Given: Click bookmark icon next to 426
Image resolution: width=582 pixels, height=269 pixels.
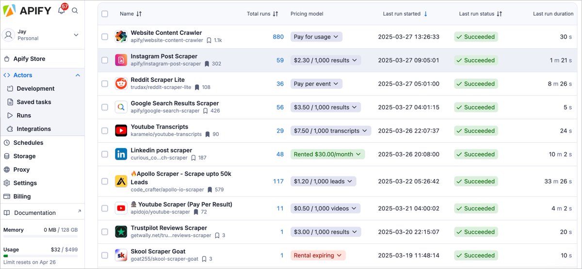Looking at the screenshot, I should click(x=205, y=110).
